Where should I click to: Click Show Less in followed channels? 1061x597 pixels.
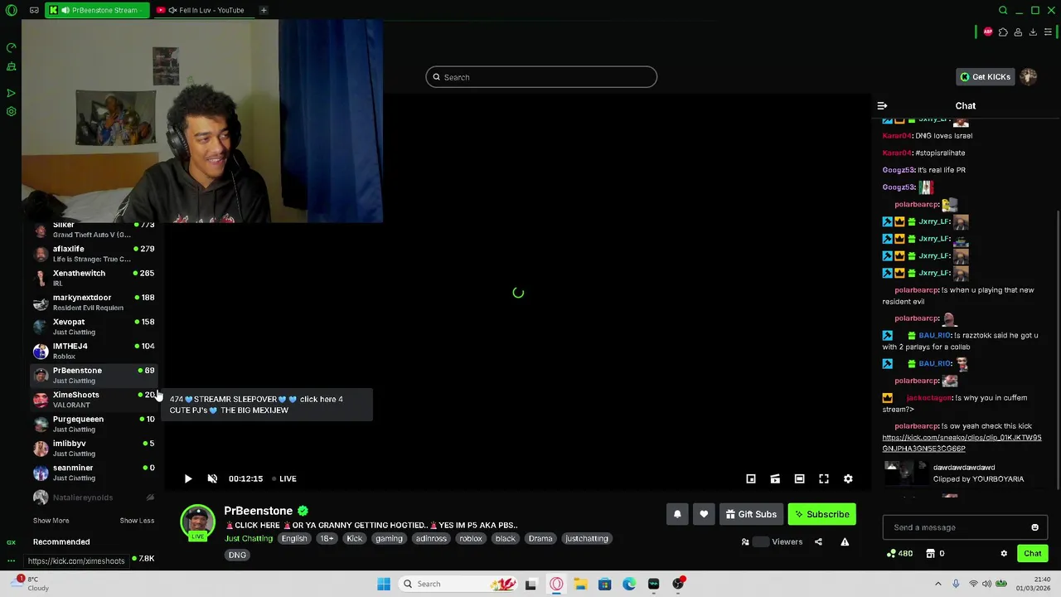[x=137, y=521]
